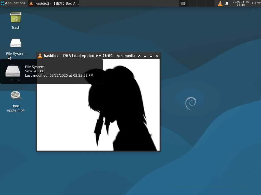The image size is (261, 195).
Task: Click the "Trash" label text
Action: [x=16, y=27]
